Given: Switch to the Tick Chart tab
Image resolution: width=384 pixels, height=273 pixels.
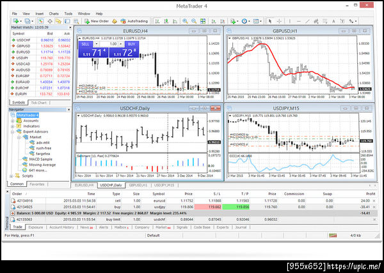Looking at the screenshot, I should 38,103.
